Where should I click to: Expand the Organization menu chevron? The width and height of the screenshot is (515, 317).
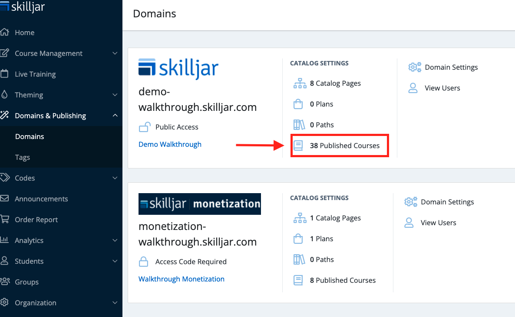pyautogui.click(x=115, y=303)
